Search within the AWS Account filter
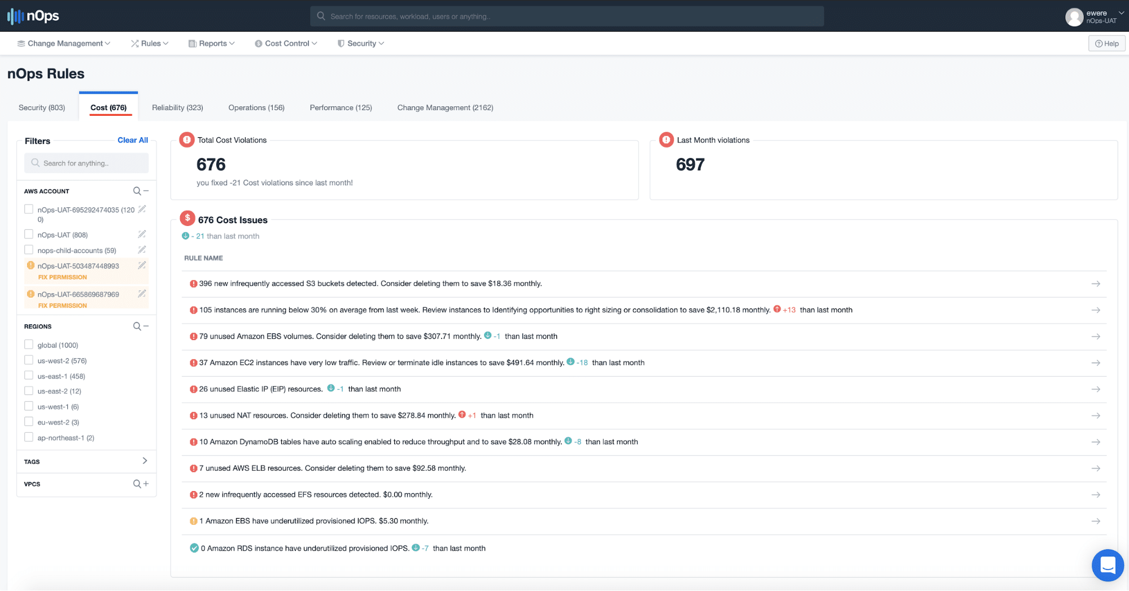Screen dimensions: 1129x591 coord(137,191)
